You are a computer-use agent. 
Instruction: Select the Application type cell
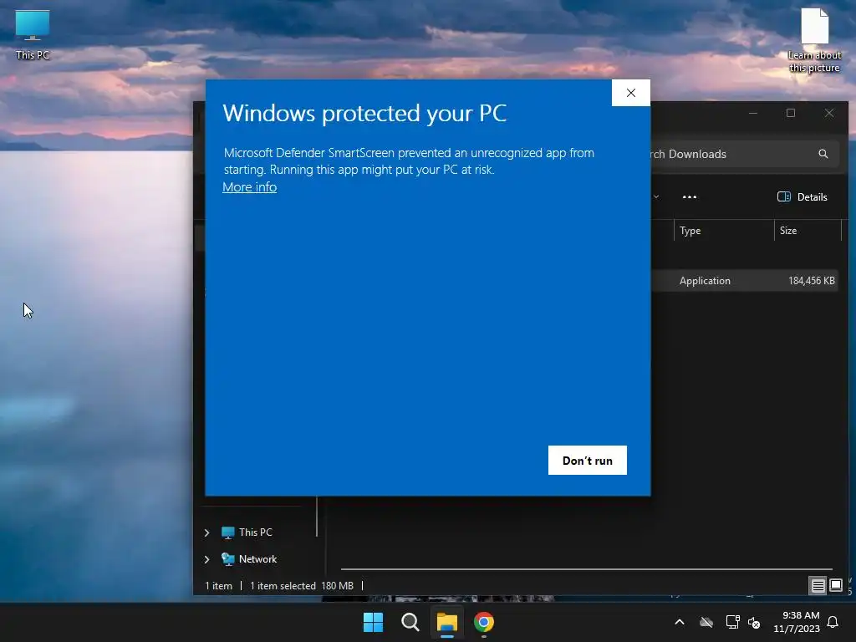(x=705, y=281)
